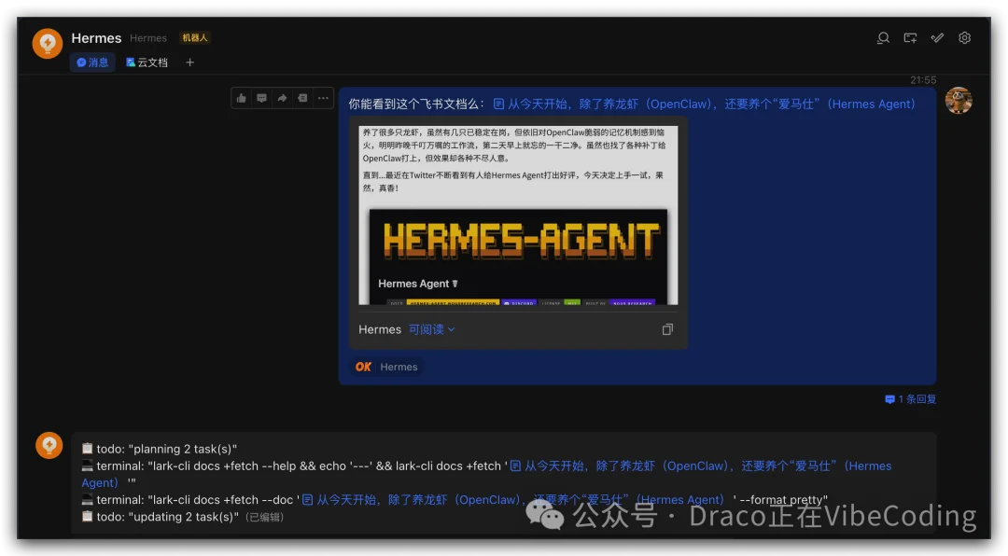The width and height of the screenshot is (1008, 556).
Task: Open conversation in new window icon
Action: pyautogui.click(x=910, y=38)
